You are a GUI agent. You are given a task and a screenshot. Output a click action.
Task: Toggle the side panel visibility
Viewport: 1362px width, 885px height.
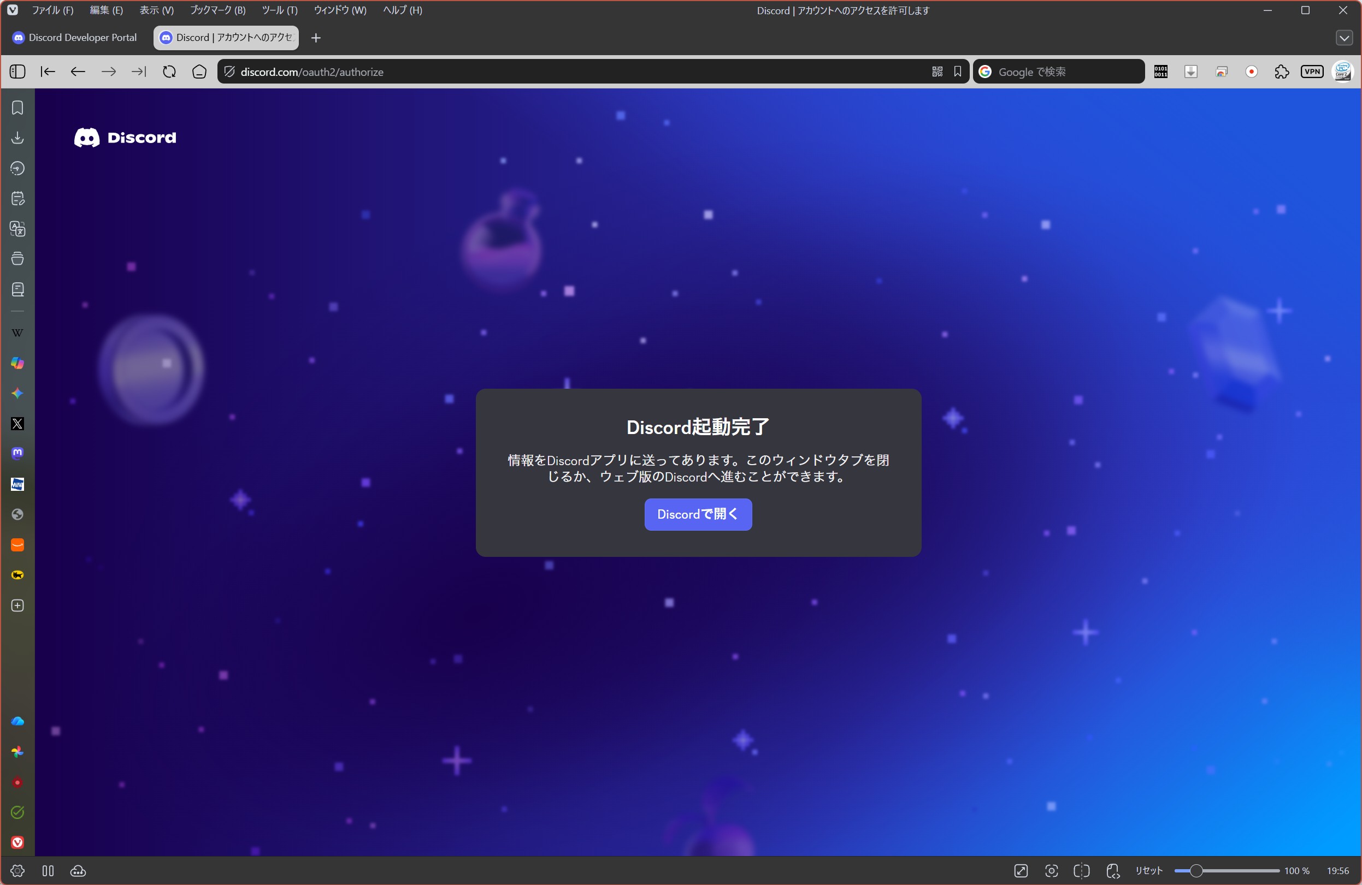click(x=17, y=72)
